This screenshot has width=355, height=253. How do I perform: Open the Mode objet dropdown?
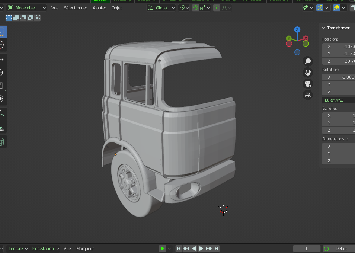(x=27, y=8)
